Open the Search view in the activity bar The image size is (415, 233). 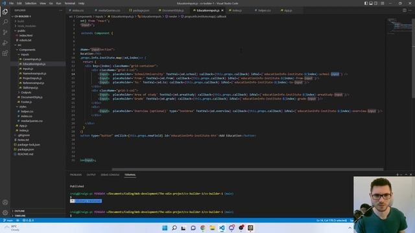5,22
